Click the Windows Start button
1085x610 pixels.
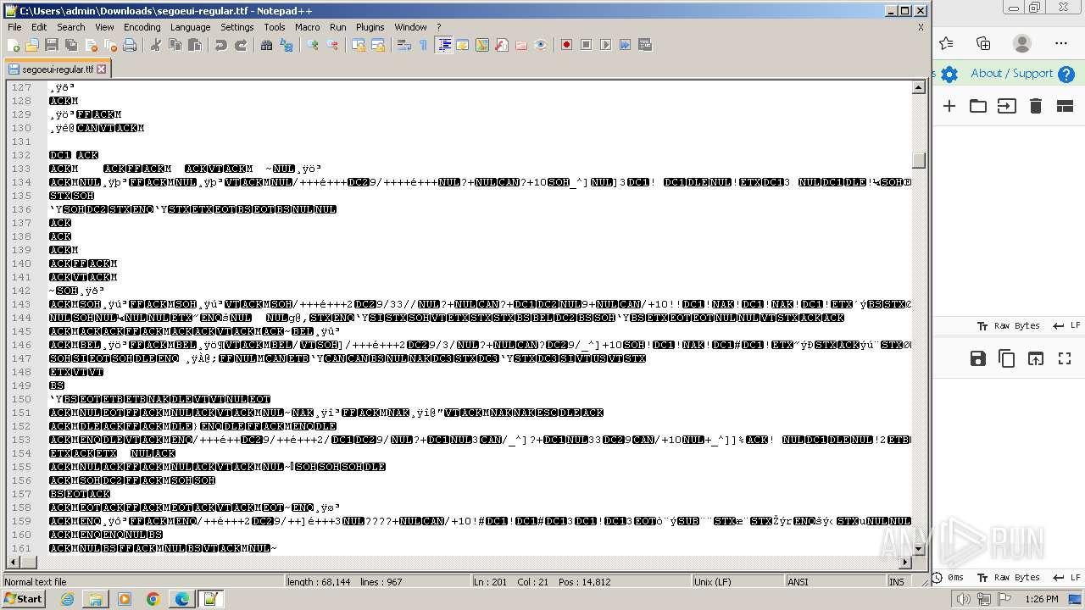point(23,599)
